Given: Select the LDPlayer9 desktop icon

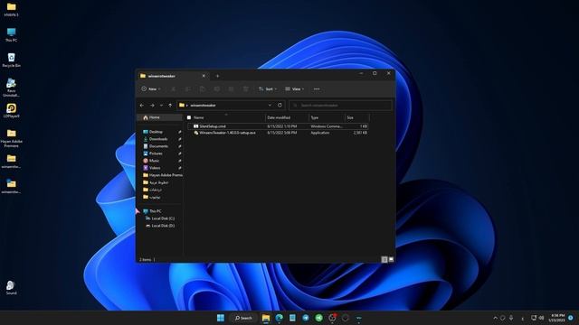Looking at the screenshot, I should [x=11, y=110].
